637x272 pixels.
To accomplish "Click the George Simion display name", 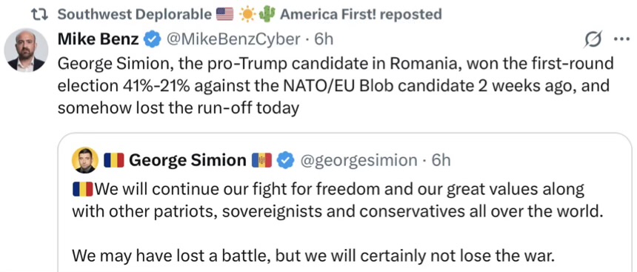I will pyautogui.click(x=187, y=160).
